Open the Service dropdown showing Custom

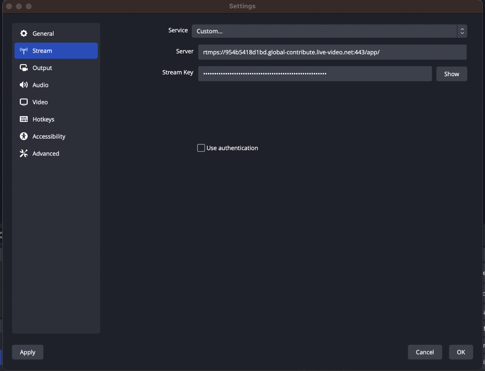tap(324, 31)
